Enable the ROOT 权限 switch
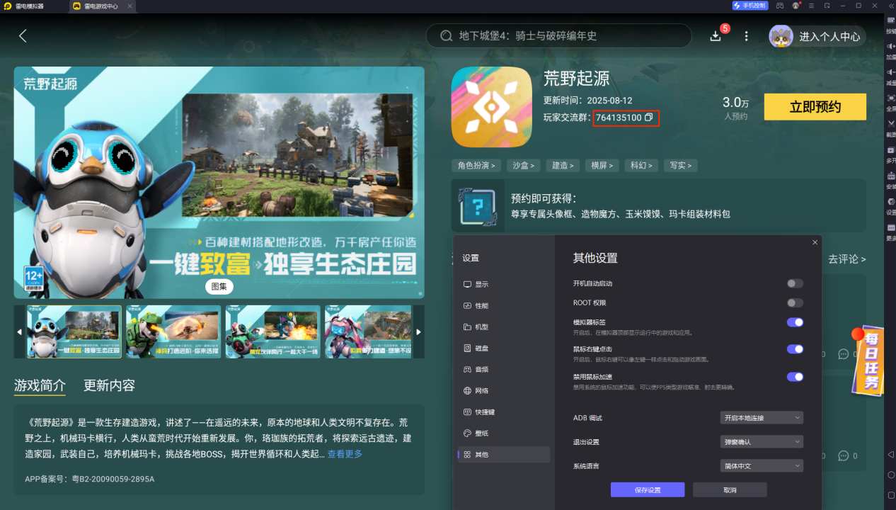 (x=795, y=302)
